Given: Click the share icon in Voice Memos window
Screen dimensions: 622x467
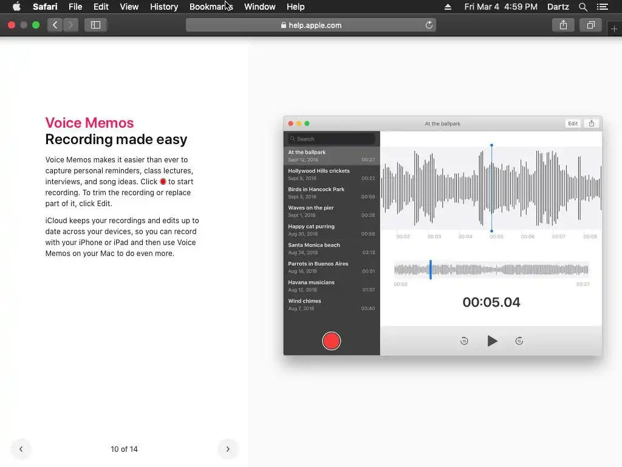Looking at the screenshot, I should pos(592,123).
